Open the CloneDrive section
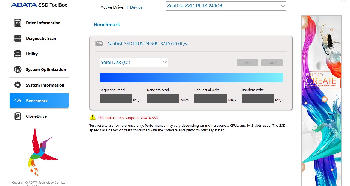Image resolution: width=350 pixels, height=186 pixels. coord(39,116)
